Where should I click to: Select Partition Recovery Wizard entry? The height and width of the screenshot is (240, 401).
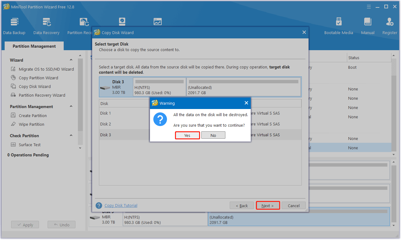click(x=42, y=95)
